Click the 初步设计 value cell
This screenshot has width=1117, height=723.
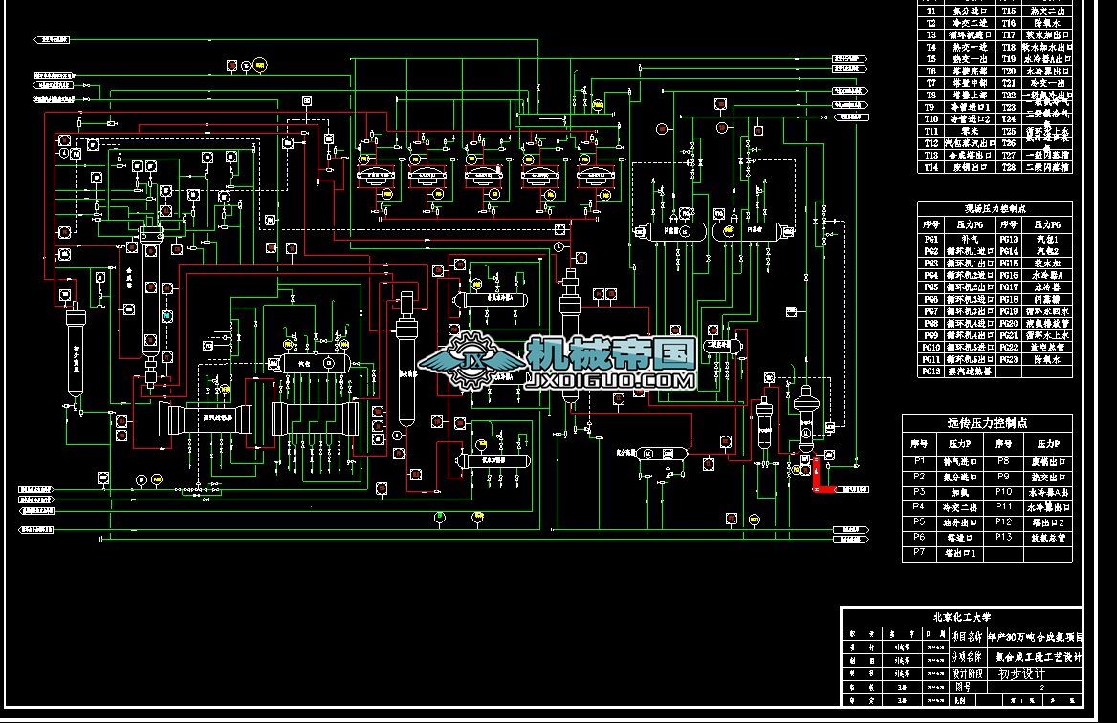[x=1023, y=673]
